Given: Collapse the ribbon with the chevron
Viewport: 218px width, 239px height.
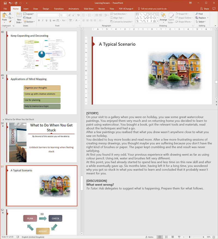Looking at the screenshot, I should click(216, 26).
